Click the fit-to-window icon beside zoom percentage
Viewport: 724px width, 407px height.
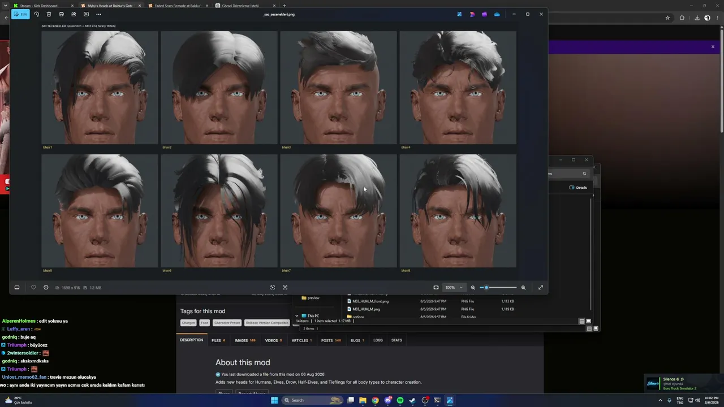point(436,288)
